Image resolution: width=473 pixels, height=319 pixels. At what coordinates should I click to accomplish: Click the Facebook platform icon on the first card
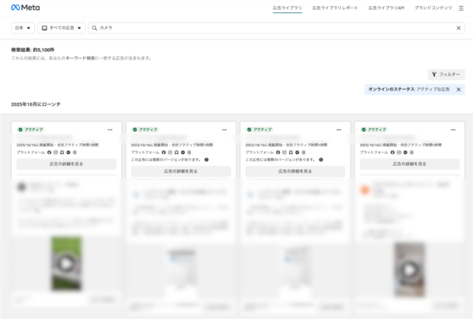tap(49, 152)
